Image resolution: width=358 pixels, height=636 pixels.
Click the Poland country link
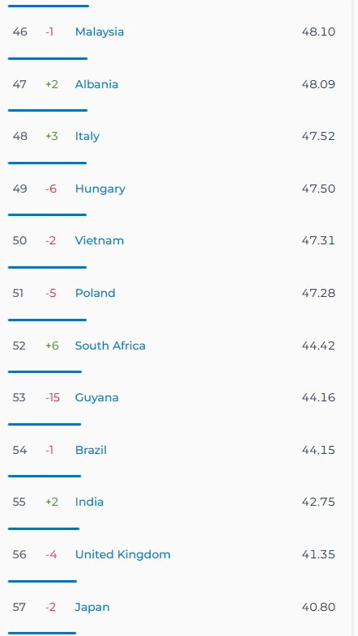coord(95,293)
